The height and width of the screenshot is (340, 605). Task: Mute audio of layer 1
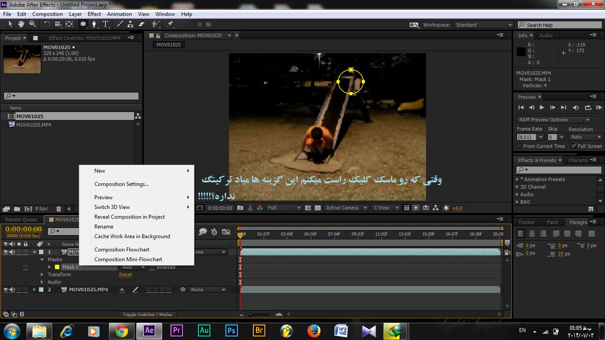[12, 252]
